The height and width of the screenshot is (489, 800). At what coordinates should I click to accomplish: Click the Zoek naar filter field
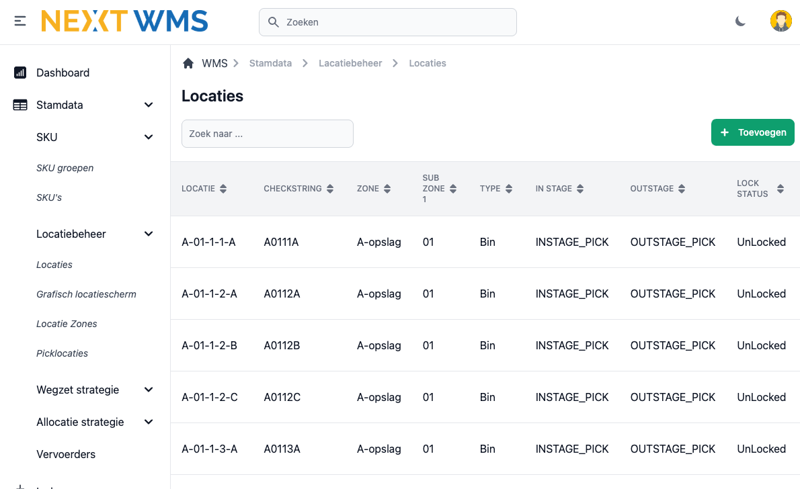(267, 134)
